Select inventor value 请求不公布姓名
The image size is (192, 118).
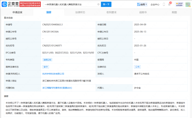pos(142,74)
